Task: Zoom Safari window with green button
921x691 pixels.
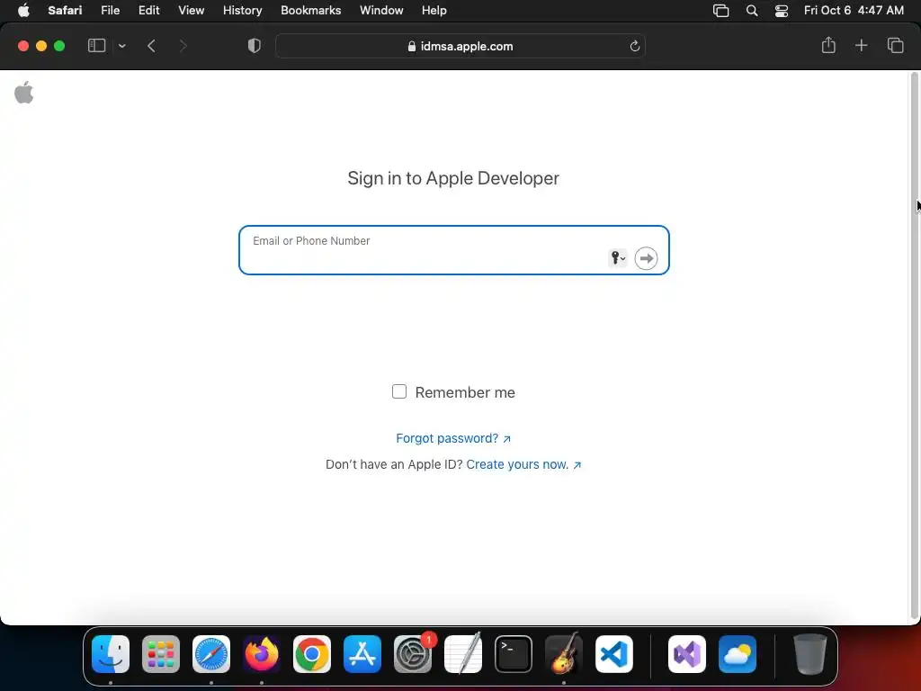Action: 59,46
